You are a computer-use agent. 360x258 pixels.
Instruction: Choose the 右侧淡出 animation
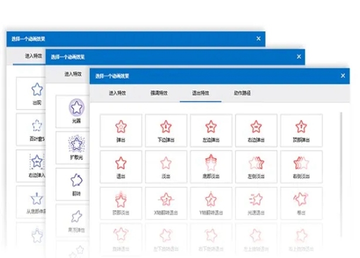301,167
